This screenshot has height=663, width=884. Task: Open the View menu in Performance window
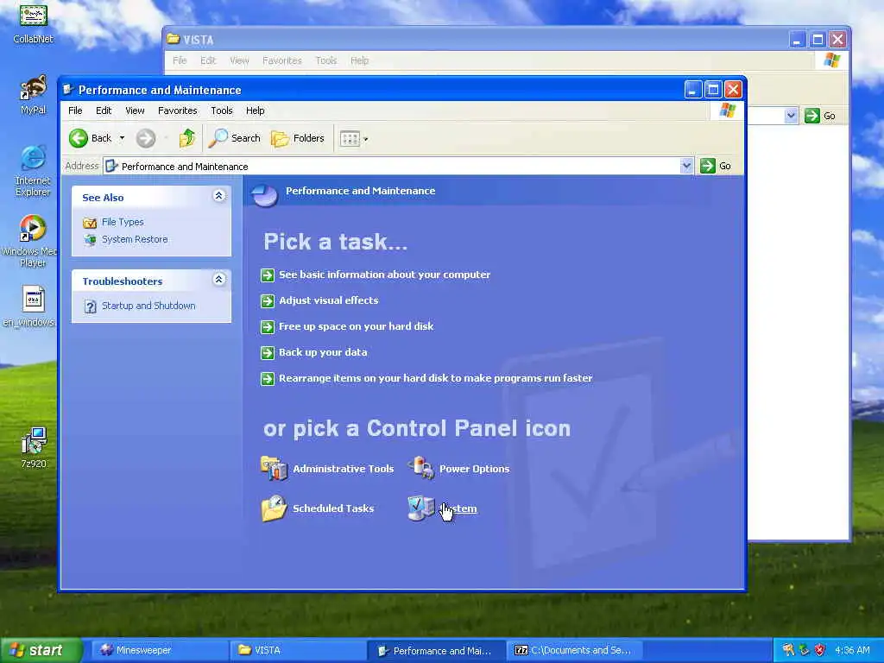click(135, 110)
